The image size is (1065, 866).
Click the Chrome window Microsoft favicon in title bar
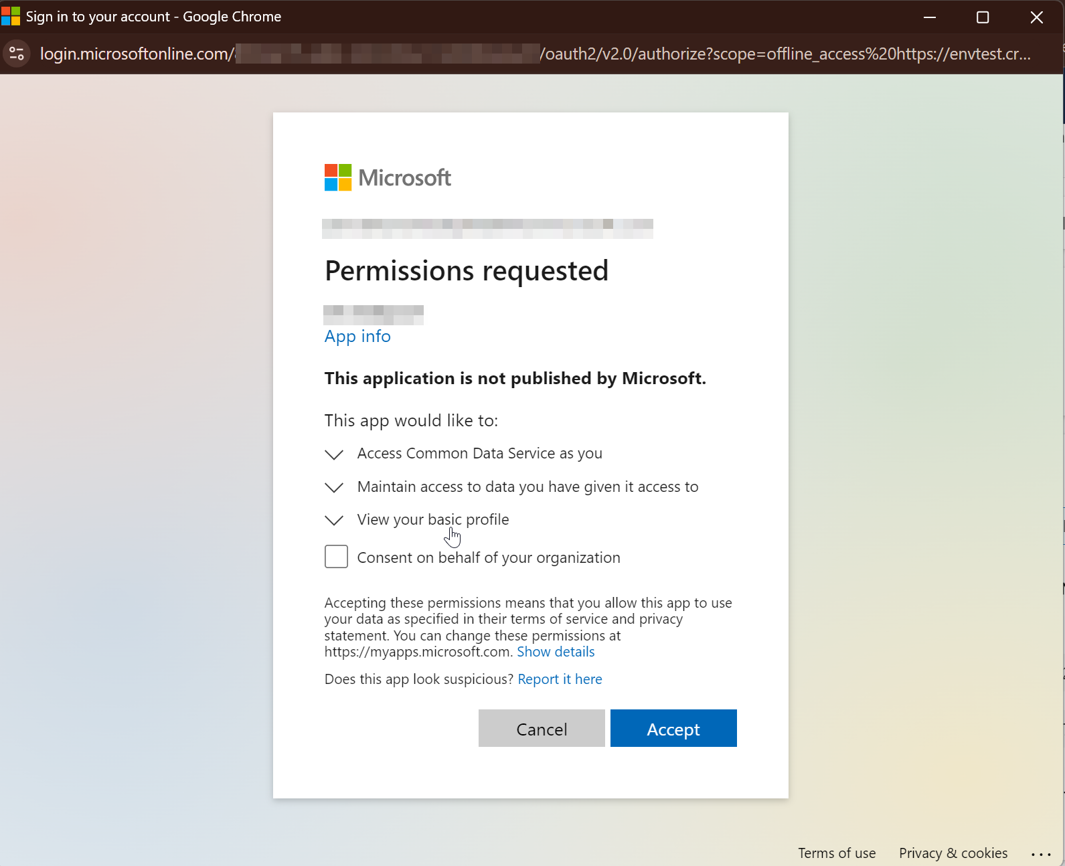[x=11, y=16]
